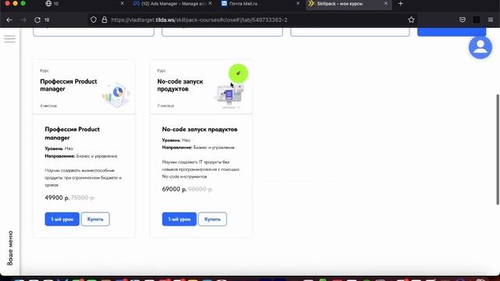Viewport: 500px width, 281px height.
Task: Click the Product manager description title in card body
Action: pos(72,133)
